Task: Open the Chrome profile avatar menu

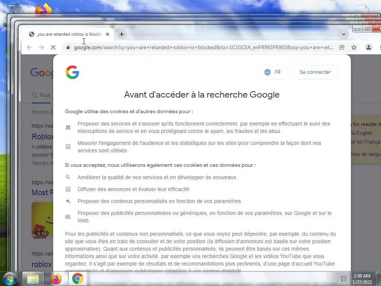Action: 369,47
